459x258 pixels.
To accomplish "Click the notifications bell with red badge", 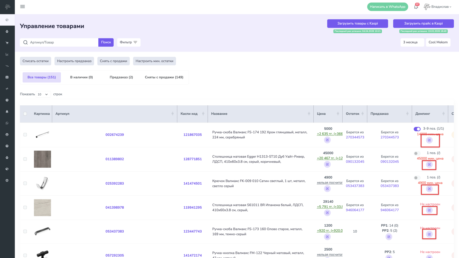I will (x=416, y=7).
